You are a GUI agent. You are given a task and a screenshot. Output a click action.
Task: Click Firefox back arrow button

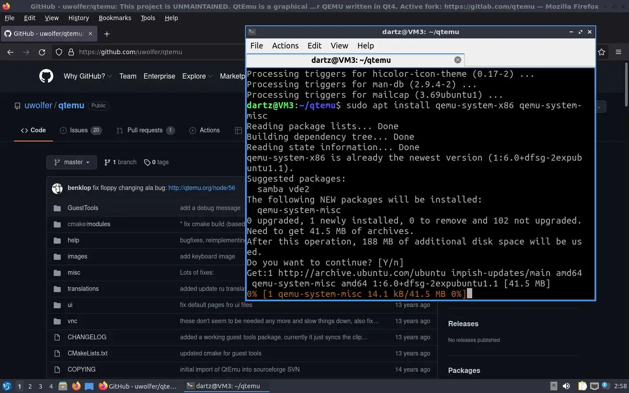pos(10,52)
